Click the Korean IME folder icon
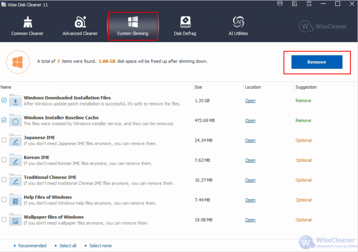This screenshot has width=358, height=252. [15, 160]
